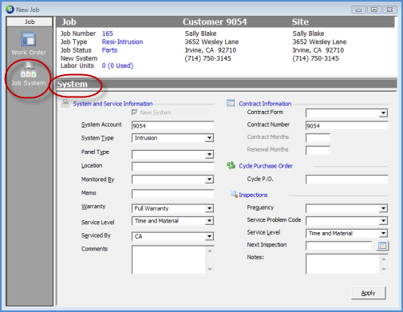Click the Parts job status value
Screen dimensions: 403x312
click(109, 50)
